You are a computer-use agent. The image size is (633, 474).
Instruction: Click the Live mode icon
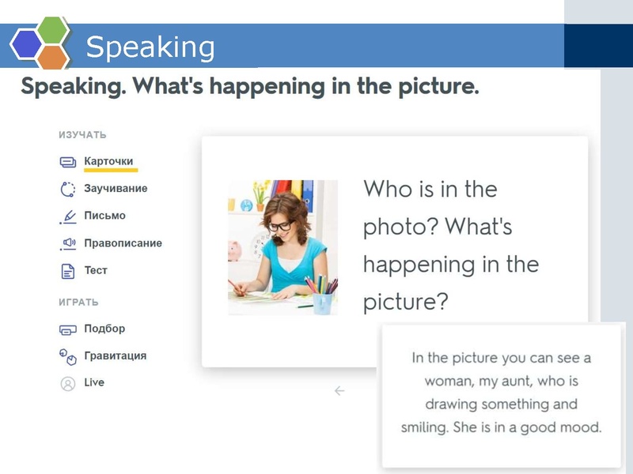click(68, 383)
